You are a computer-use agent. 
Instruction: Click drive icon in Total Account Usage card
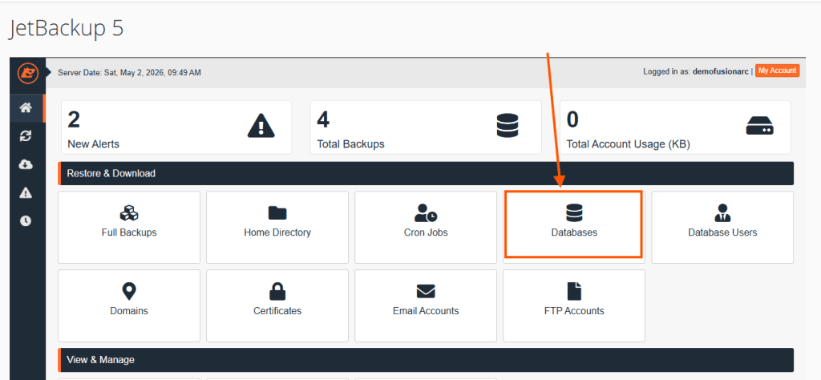point(760,126)
